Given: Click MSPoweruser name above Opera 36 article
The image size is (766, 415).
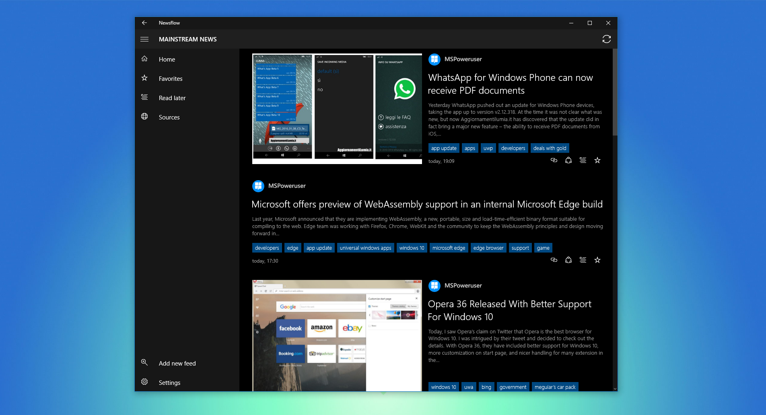Looking at the screenshot, I should click(463, 286).
